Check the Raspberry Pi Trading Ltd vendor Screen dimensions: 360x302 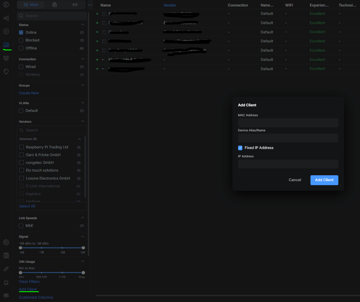pyautogui.click(x=22, y=147)
